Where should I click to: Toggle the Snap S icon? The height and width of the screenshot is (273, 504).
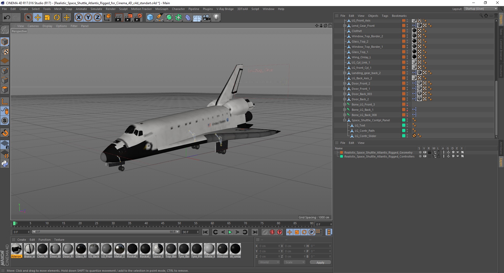[5, 121]
